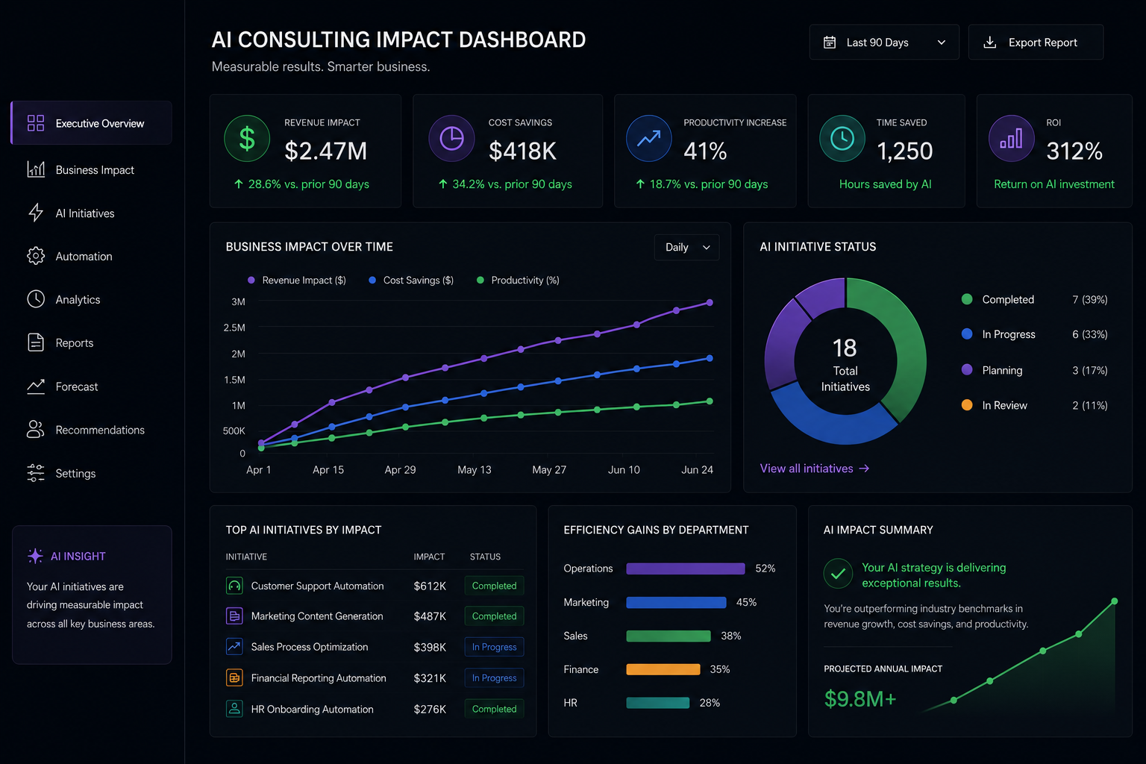Screen dimensions: 1146x764
Task: Toggle In Progress legend entry
Action: pyautogui.click(x=1035, y=334)
